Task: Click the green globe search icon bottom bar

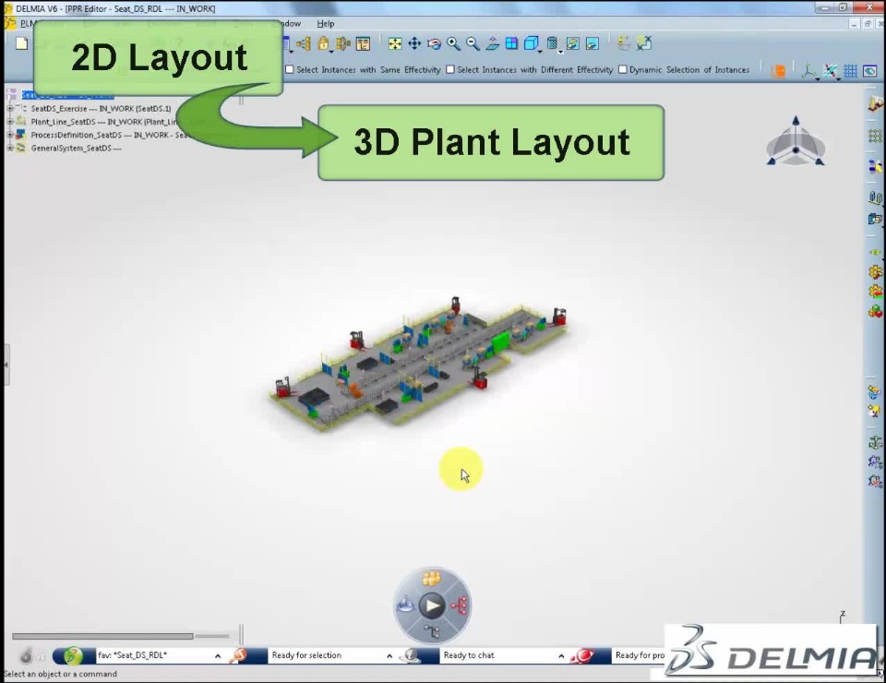Action: click(x=72, y=655)
